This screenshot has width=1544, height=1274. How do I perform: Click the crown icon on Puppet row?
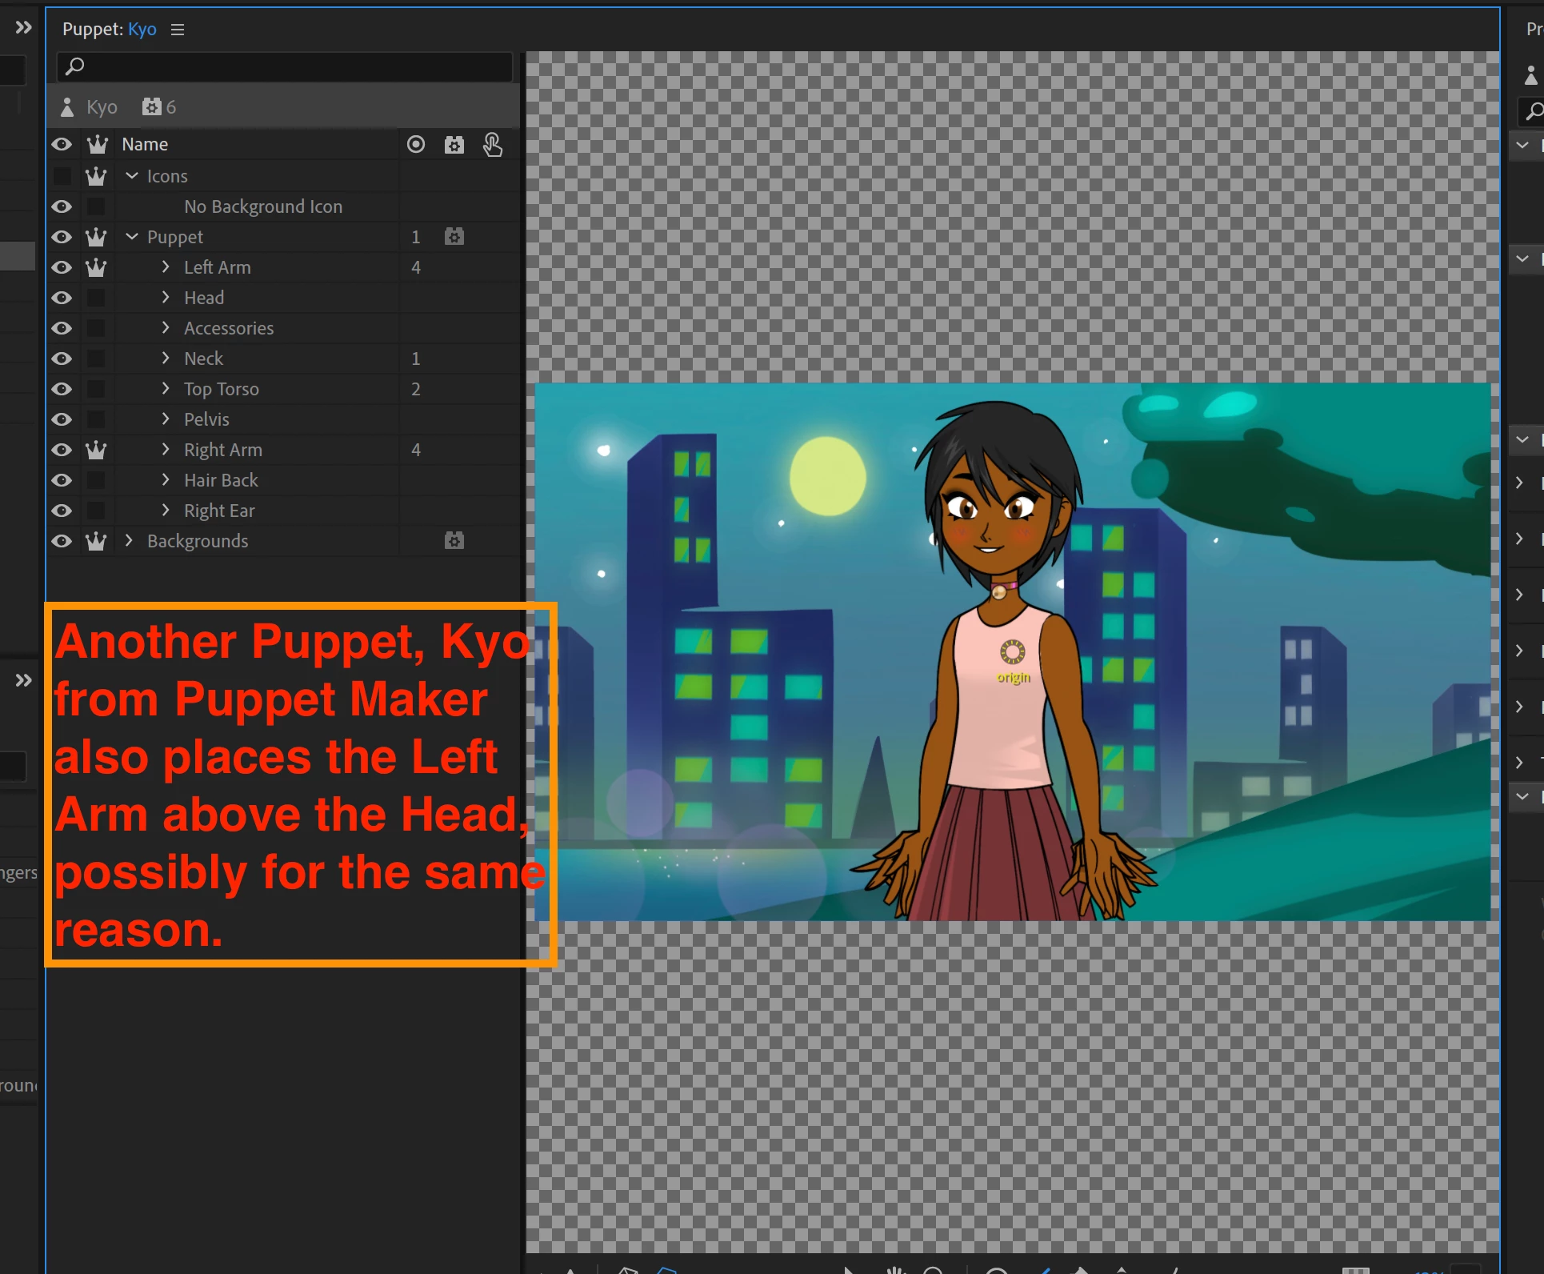click(96, 237)
